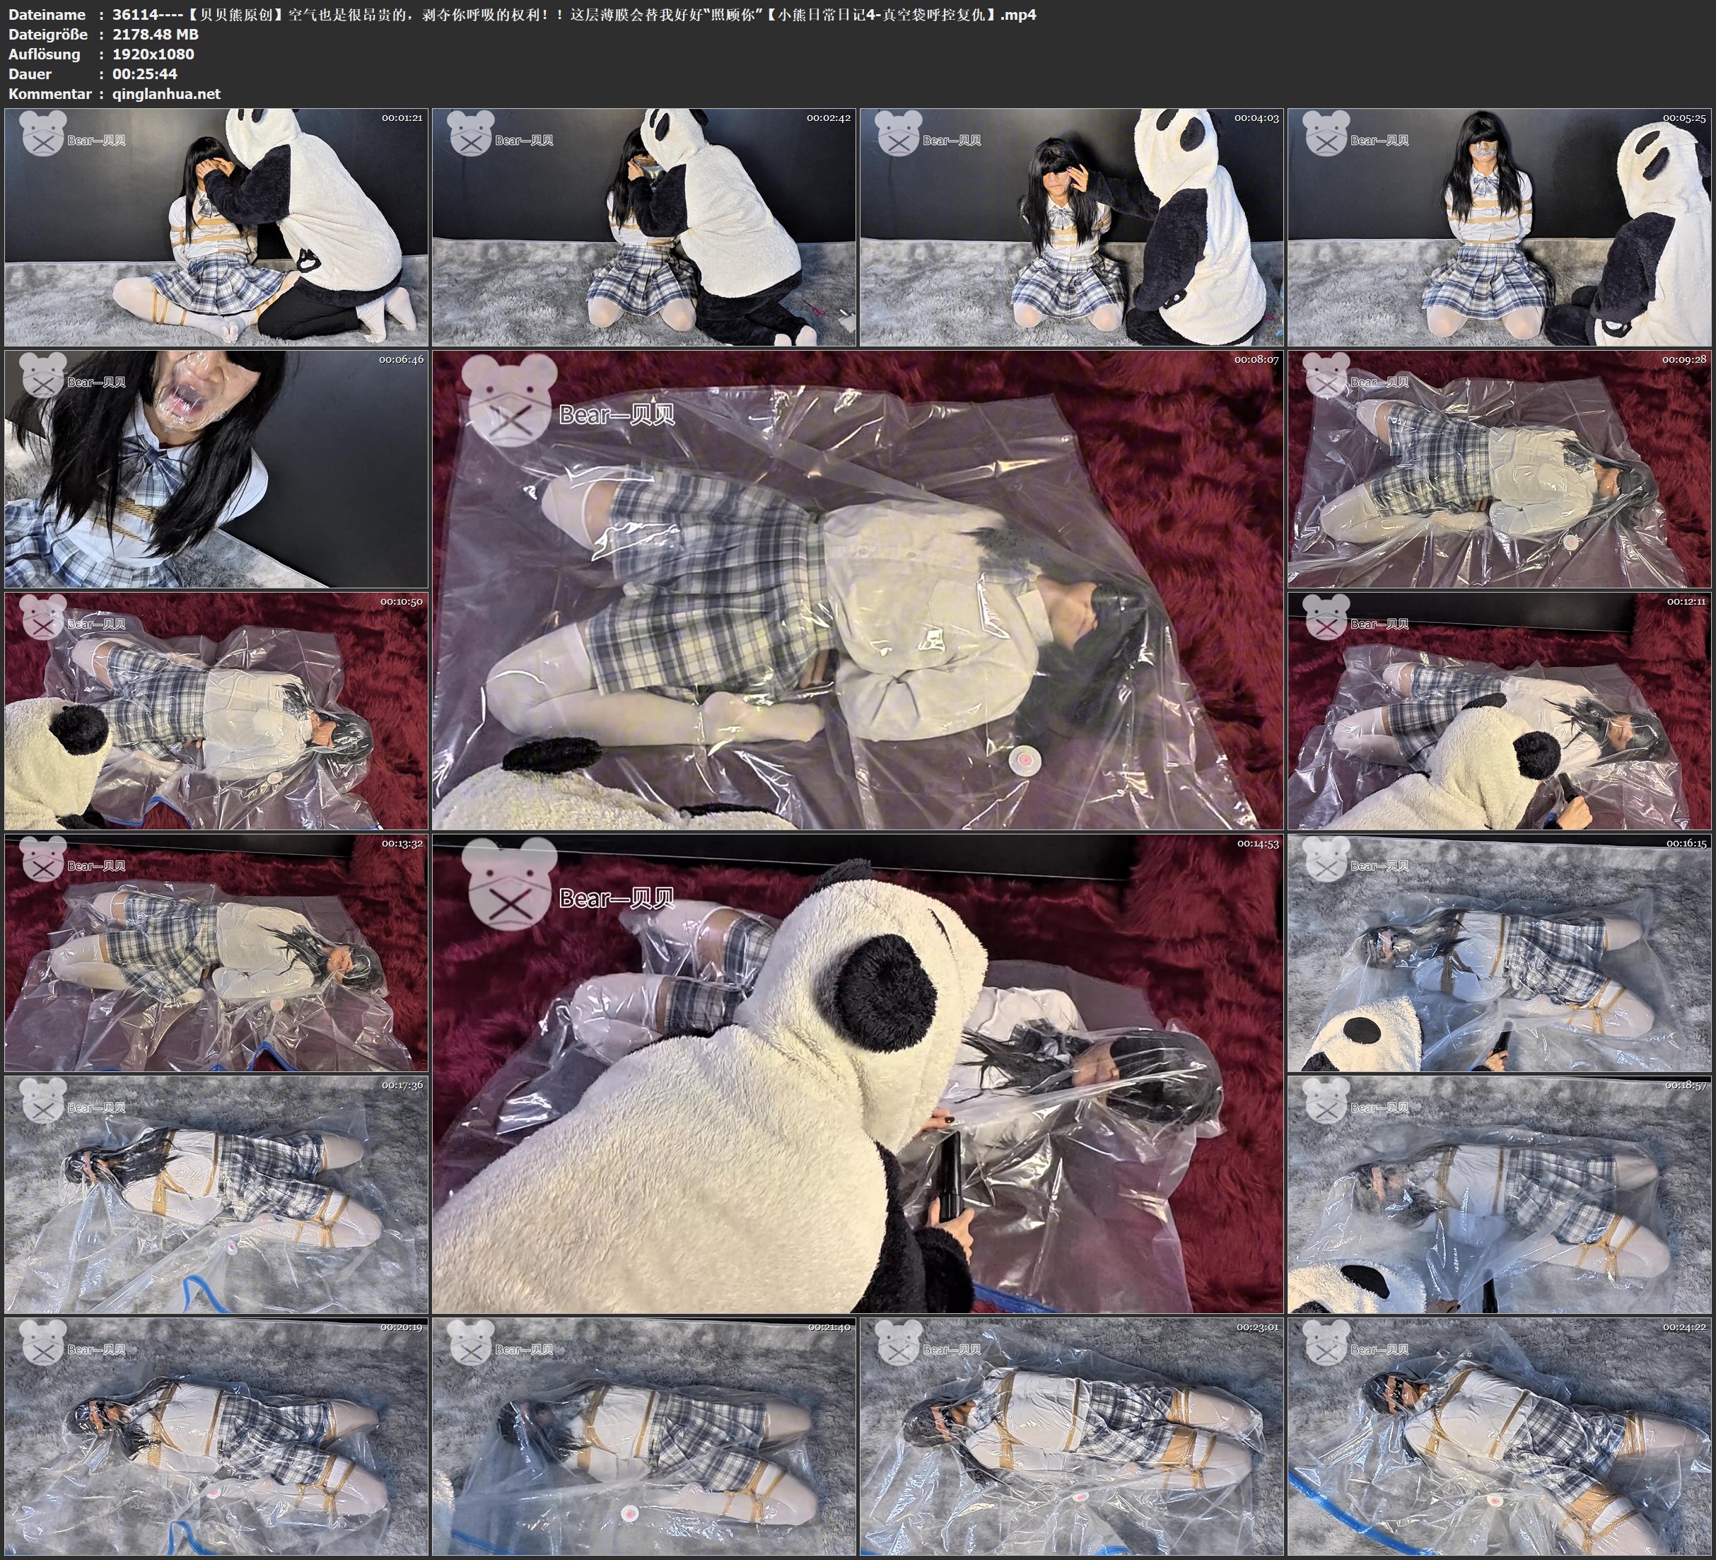Select the large frame at 00:08:07
Screen dimensions: 1716x1560
pyautogui.click(x=857, y=590)
